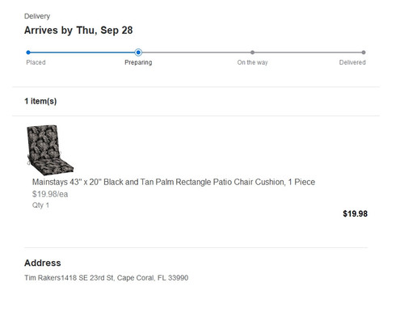Click the Placed progress dot
The image size is (404, 316).
28,53
